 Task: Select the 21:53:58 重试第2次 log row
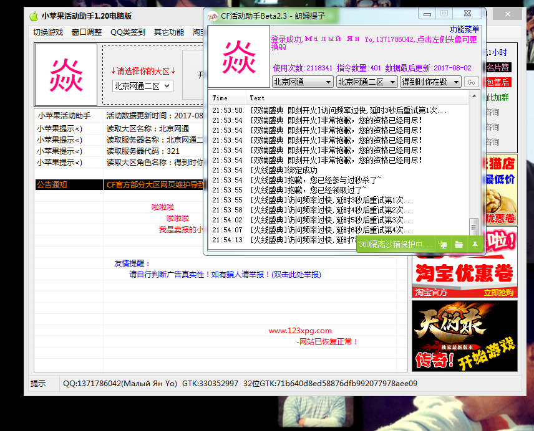coord(339,210)
